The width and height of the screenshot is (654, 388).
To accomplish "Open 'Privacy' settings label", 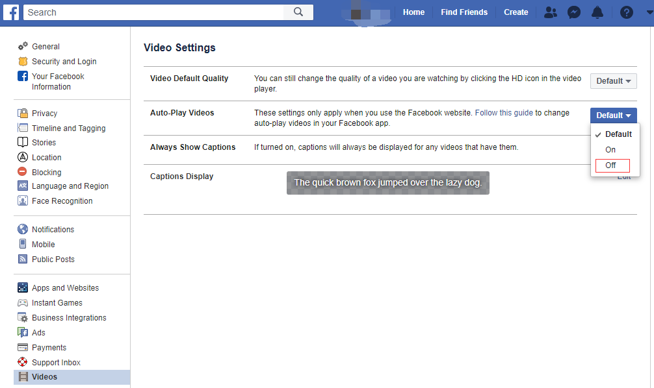I will coord(45,114).
